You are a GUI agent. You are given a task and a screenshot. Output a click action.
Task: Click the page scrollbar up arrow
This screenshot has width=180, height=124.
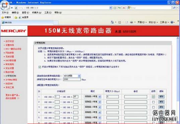point(178,38)
